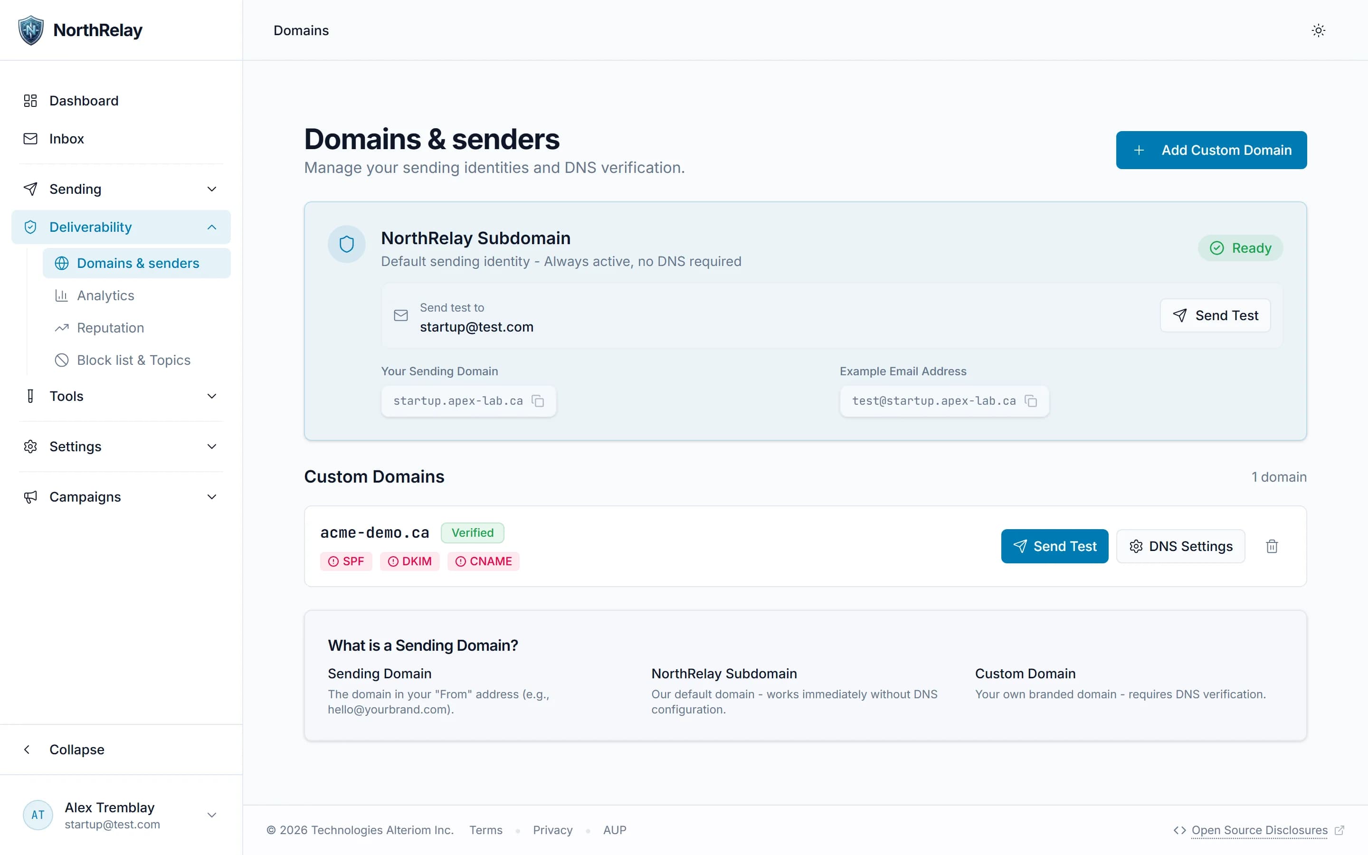Viewport: 1368px width, 855px height.
Task: Open the Inbox page
Action: click(121, 139)
